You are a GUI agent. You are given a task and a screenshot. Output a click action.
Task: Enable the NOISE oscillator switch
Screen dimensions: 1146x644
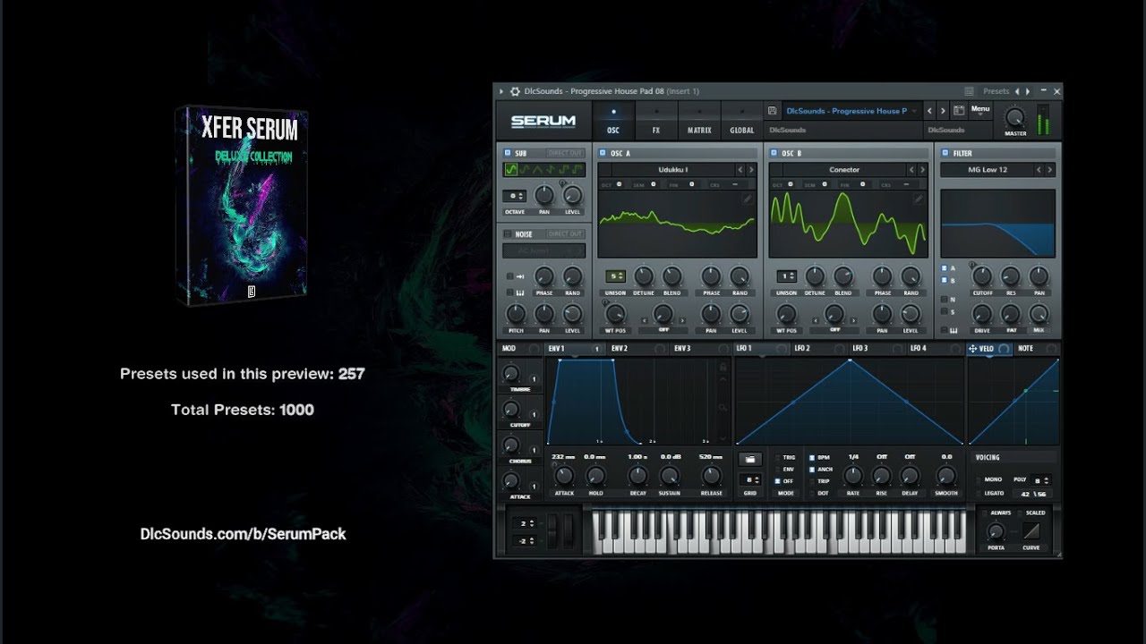(x=508, y=234)
